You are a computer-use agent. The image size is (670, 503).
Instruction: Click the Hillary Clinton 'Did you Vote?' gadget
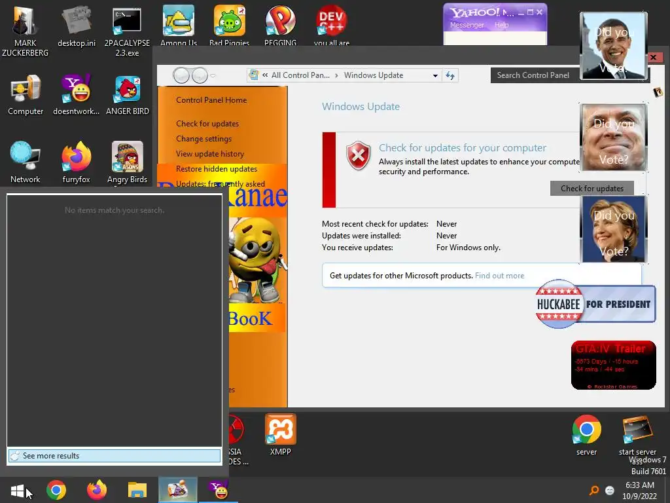pyautogui.click(x=614, y=229)
